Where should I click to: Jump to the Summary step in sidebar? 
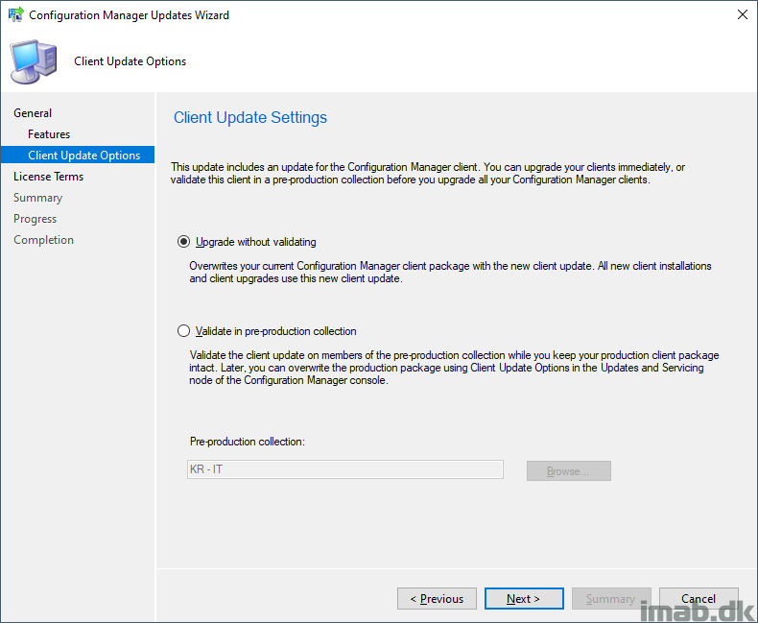[x=37, y=198]
